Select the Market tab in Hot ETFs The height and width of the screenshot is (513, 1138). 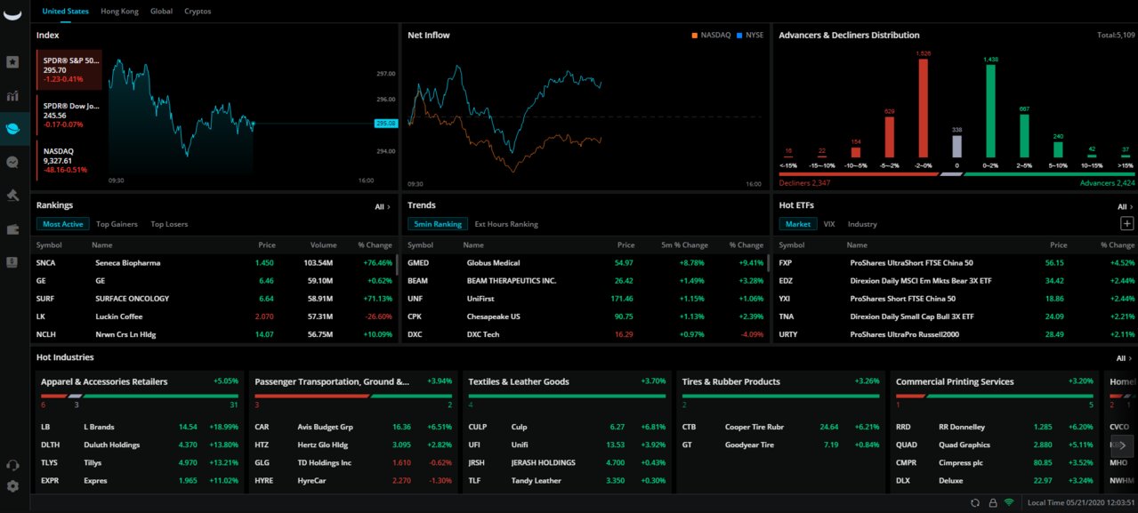pyautogui.click(x=798, y=224)
